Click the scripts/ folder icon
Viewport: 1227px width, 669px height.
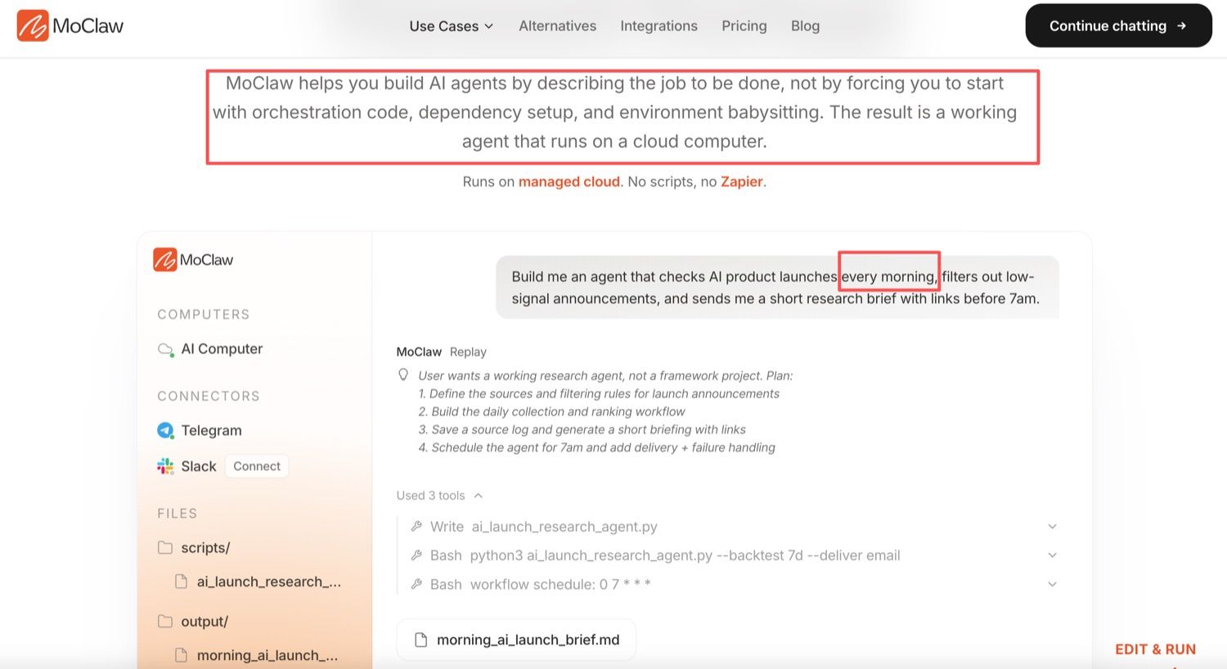pyautogui.click(x=165, y=548)
